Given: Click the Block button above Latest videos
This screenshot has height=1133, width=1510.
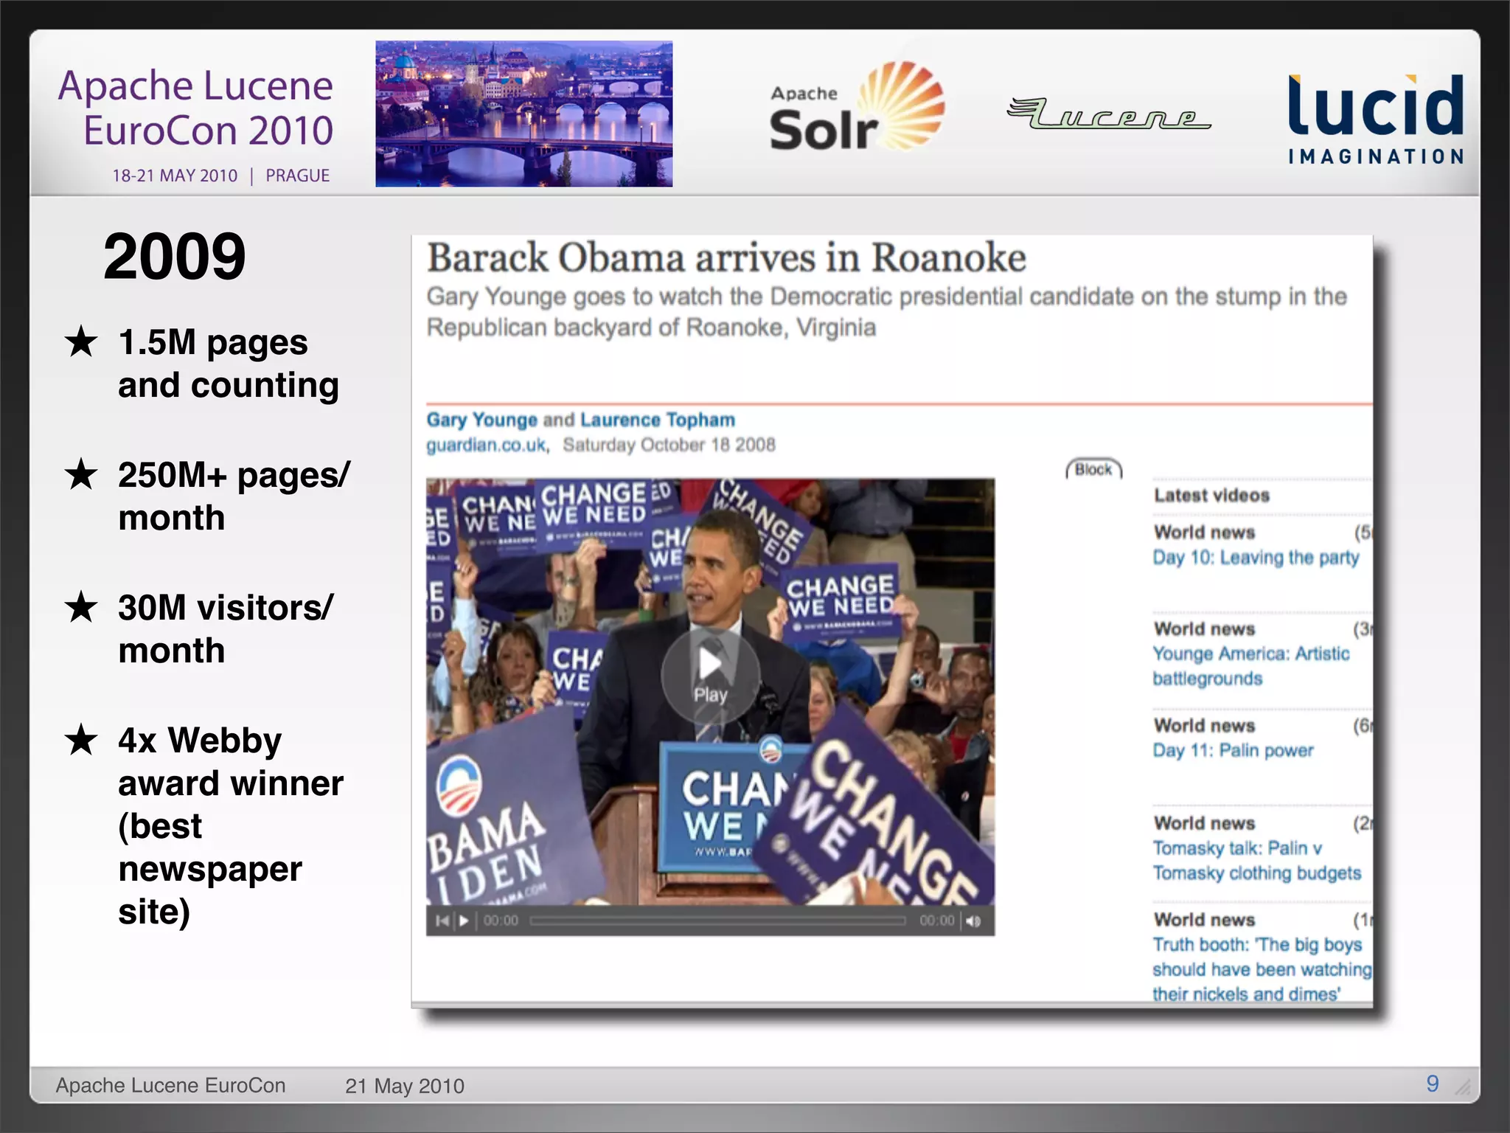Looking at the screenshot, I should [x=1093, y=469].
